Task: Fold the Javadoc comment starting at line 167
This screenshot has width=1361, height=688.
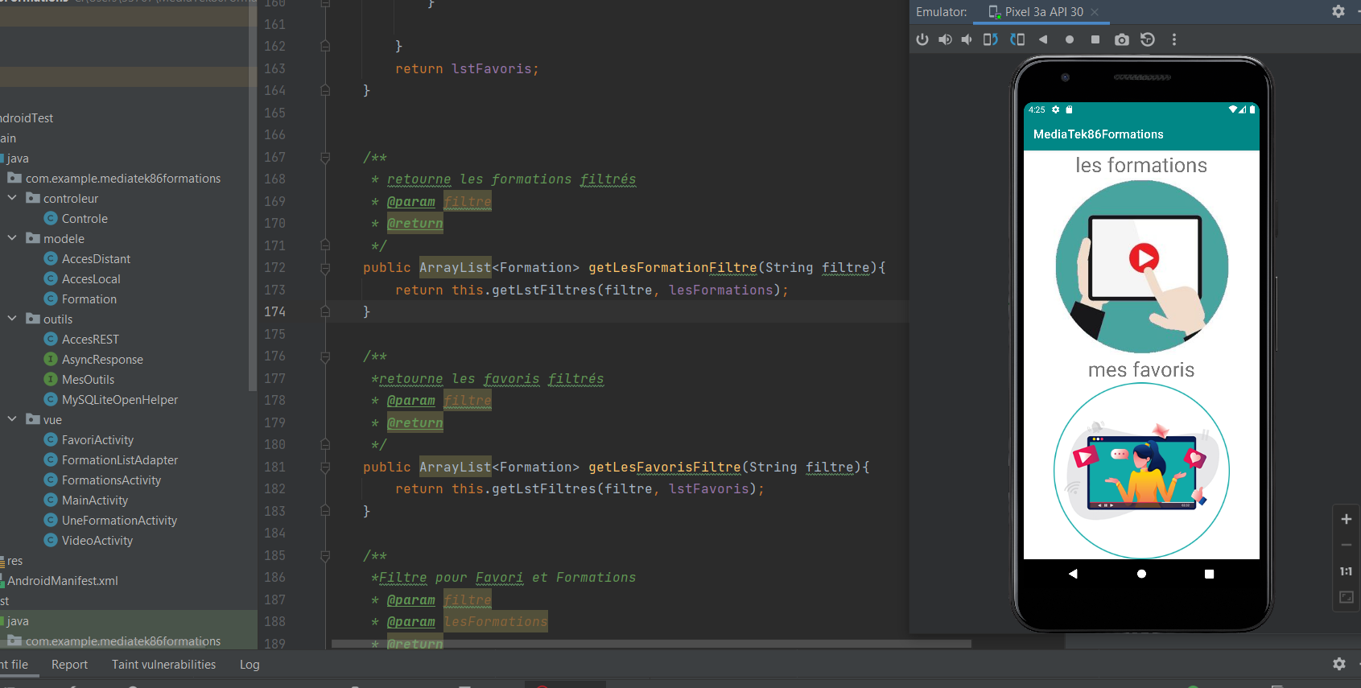Action: point(325,158)
